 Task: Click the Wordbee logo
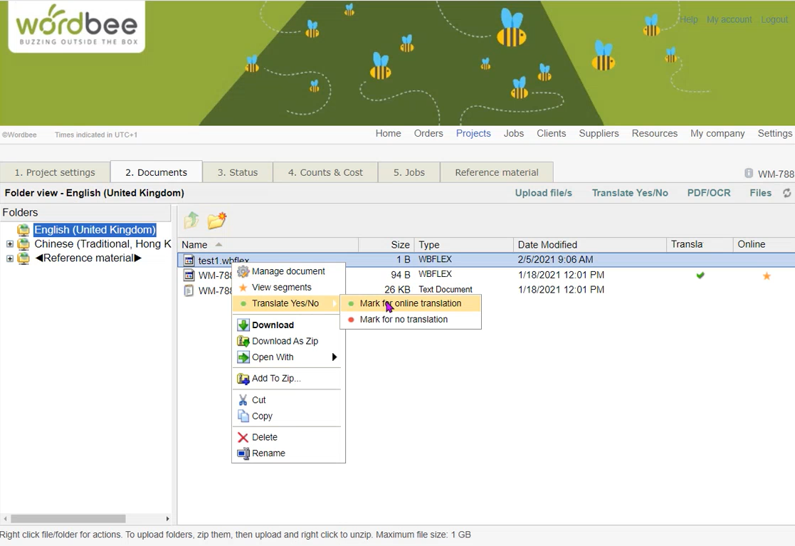click(76, 26)
